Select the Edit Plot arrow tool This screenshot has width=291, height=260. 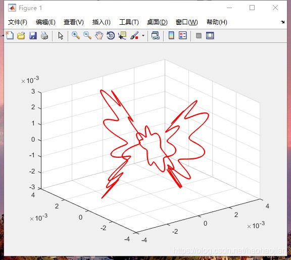[x=61, y=35]
